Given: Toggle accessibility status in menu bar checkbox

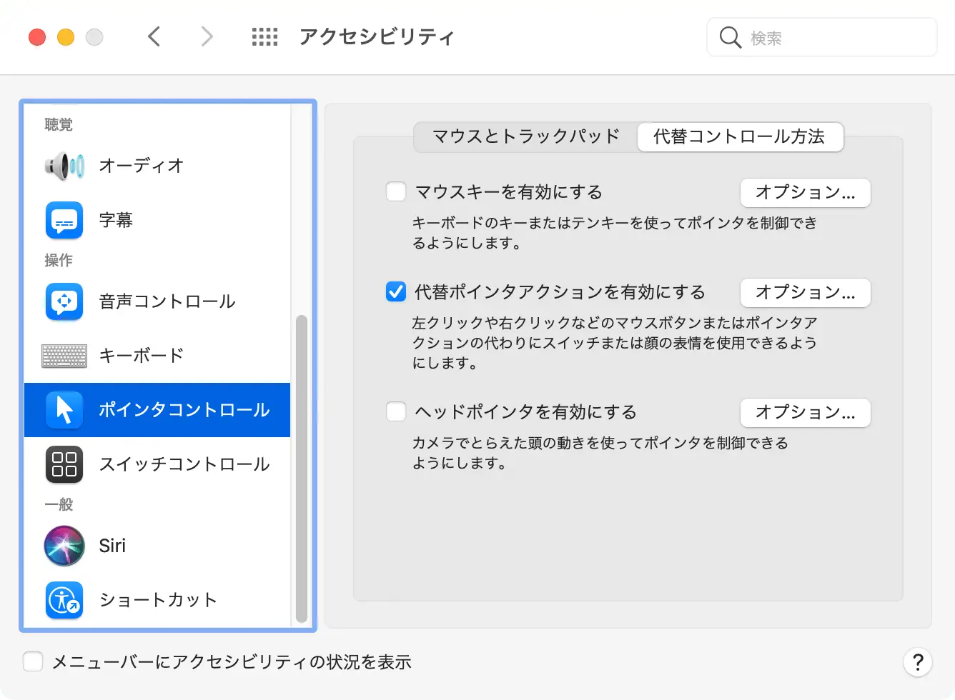Looking at the screenshot, I should (x=33, y=662).
